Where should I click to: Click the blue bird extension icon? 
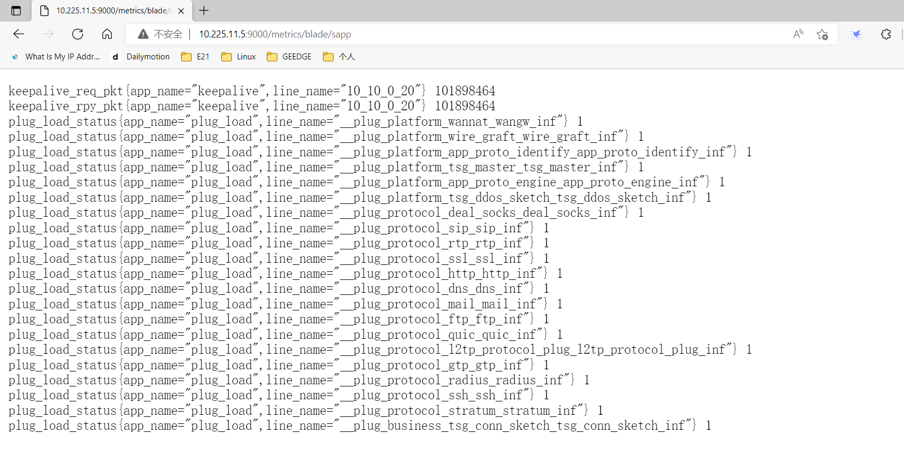pyautogui.click(x=857, y=34)
